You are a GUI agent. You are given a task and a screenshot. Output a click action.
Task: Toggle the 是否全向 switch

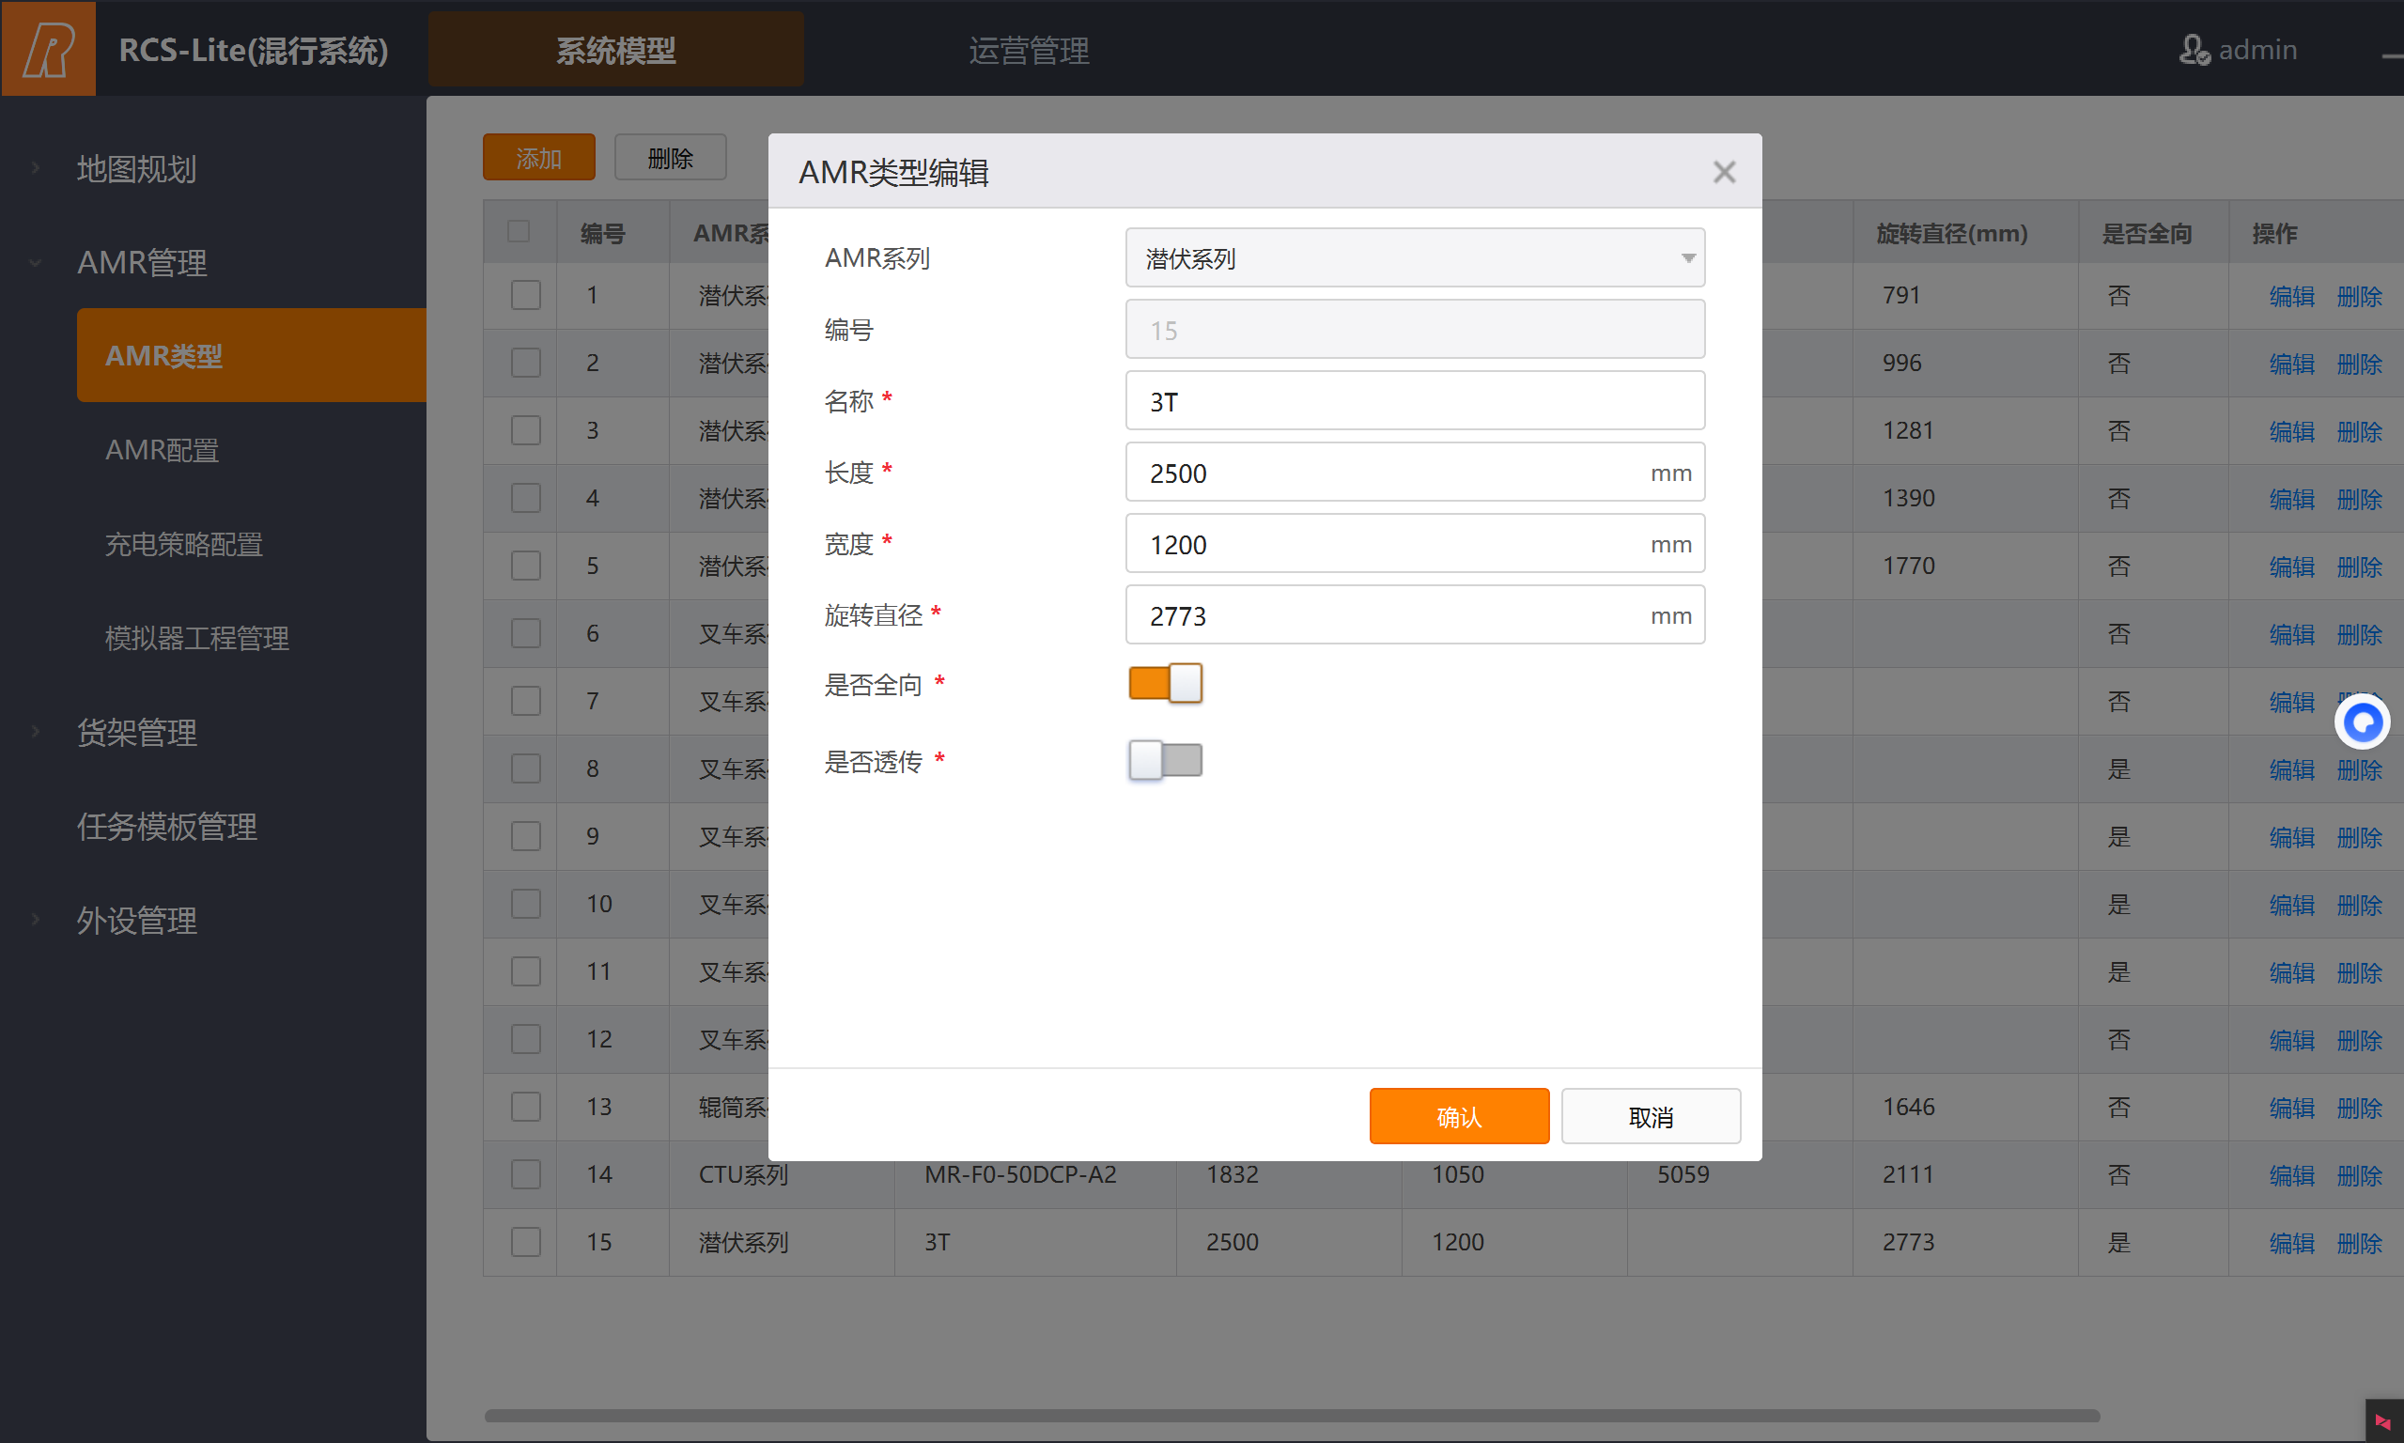[1165, 683]
